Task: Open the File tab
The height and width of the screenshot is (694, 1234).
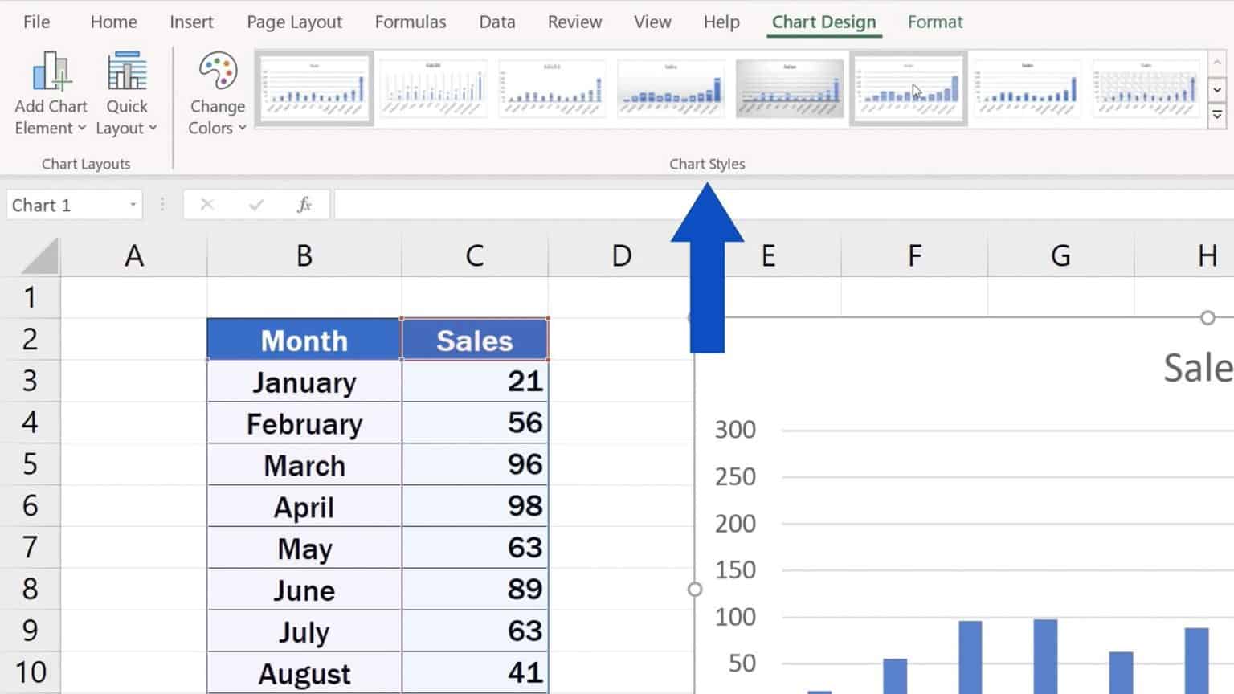Action: 36,22
